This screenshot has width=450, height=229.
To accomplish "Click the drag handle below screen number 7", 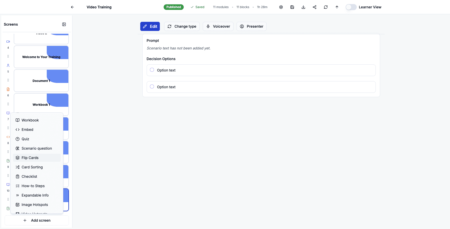I will pyautogui.click(x=8, y=128).
